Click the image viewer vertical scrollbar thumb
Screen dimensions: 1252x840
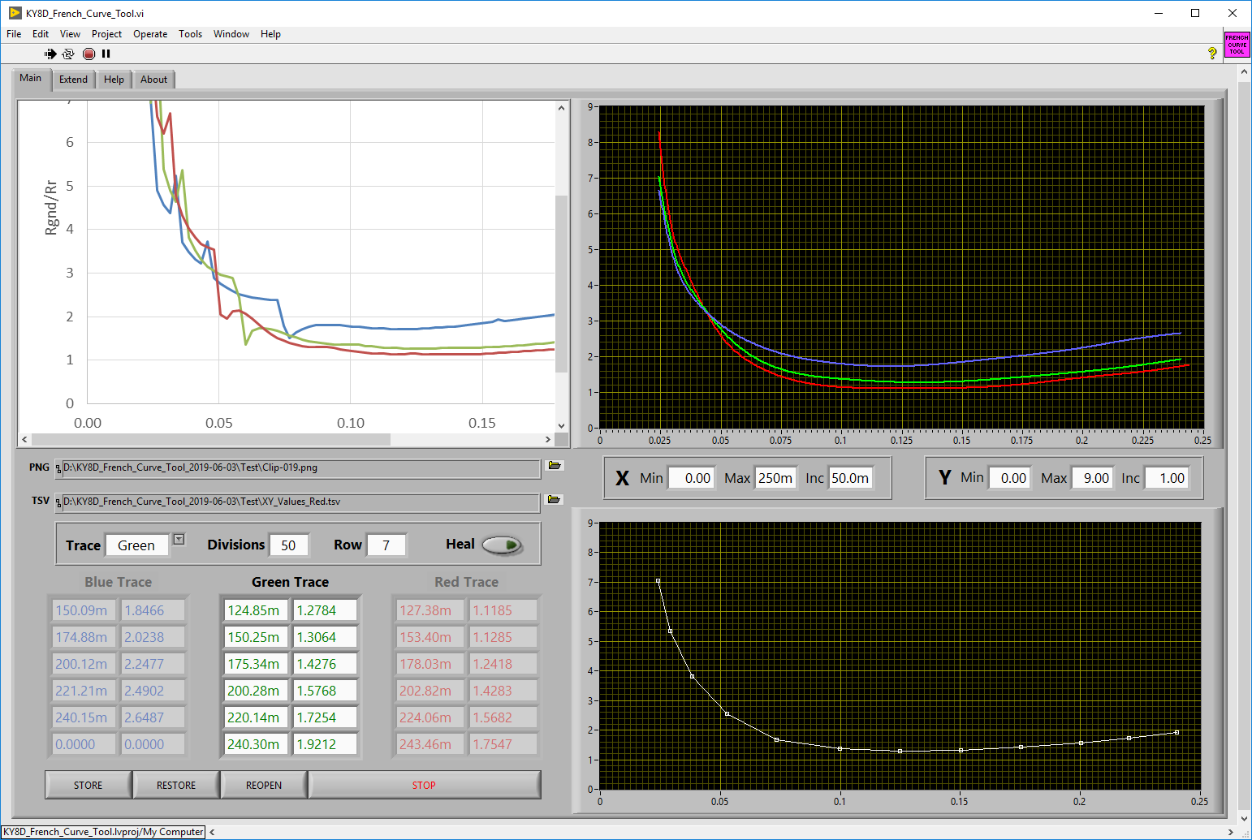pos(561,284)
